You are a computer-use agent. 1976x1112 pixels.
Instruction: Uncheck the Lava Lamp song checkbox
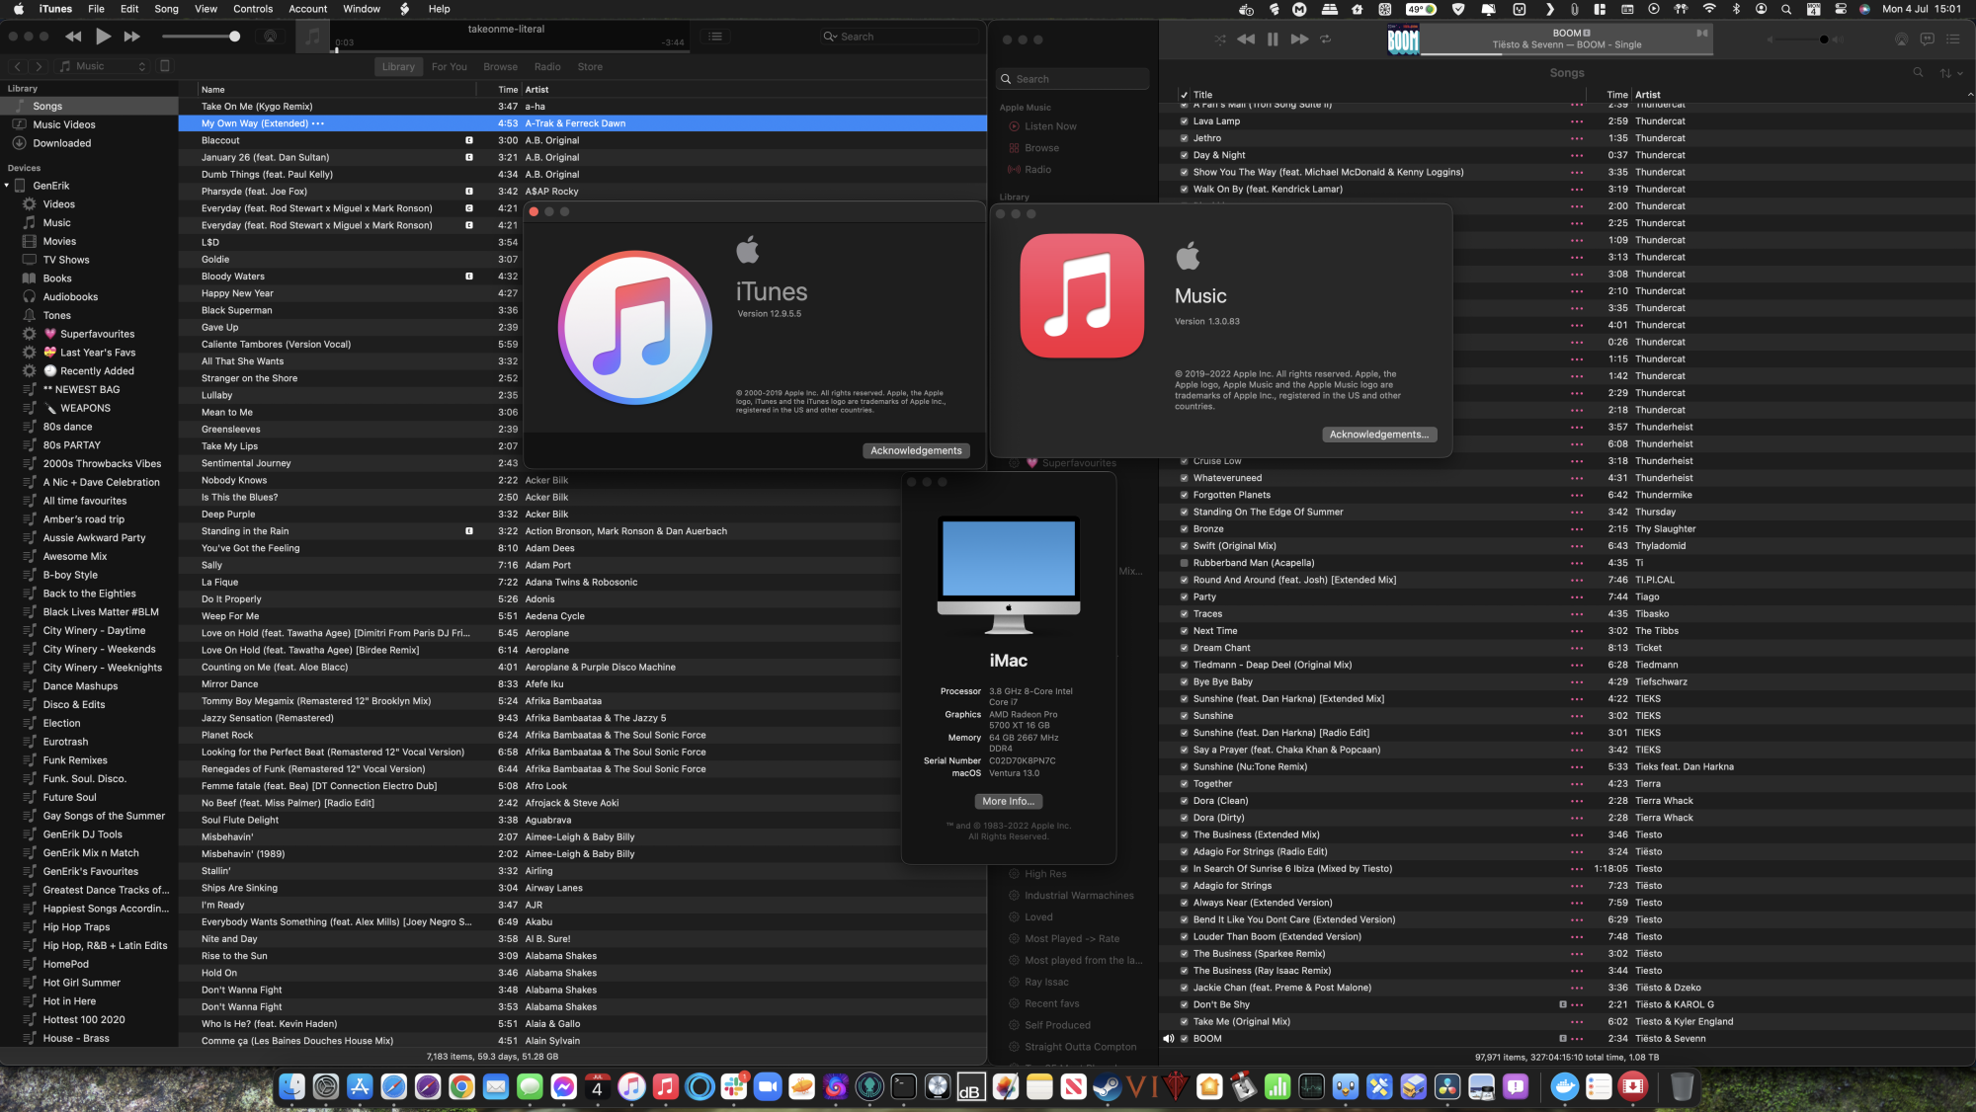click(x=1184, y=121)
